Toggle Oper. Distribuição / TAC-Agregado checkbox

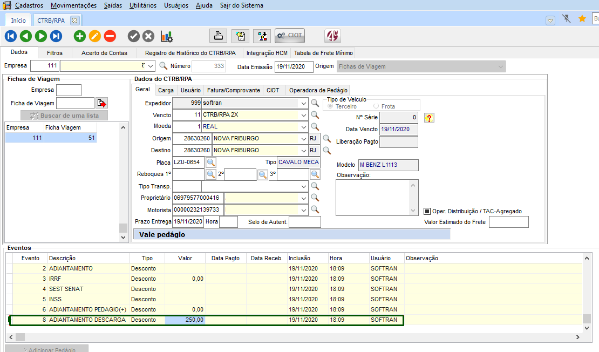(427, 211)
